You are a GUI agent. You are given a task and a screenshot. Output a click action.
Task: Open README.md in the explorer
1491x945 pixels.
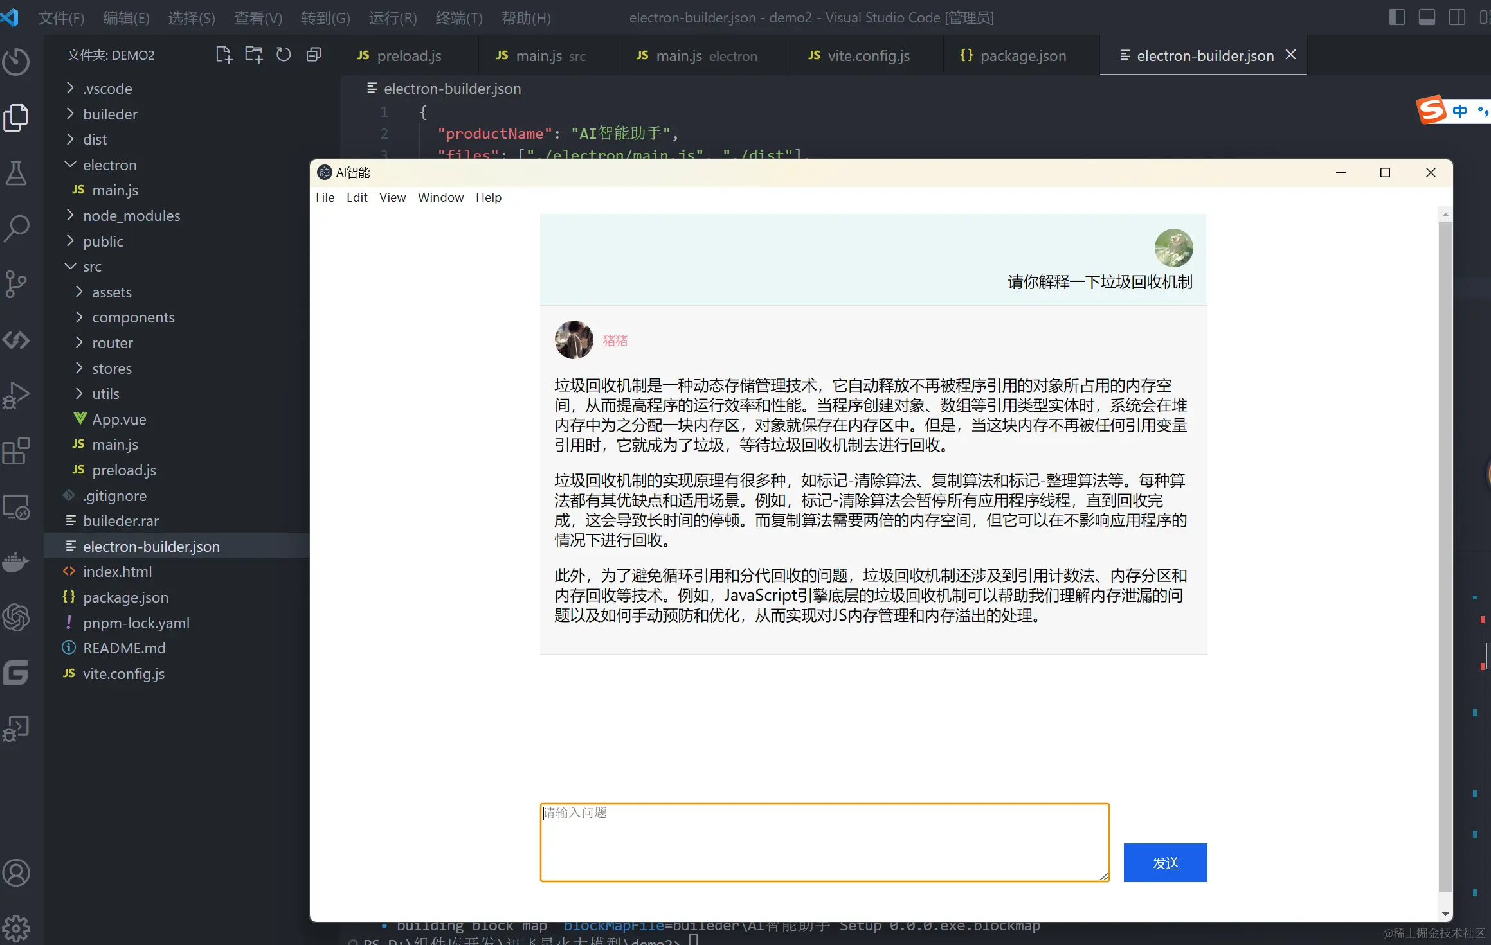[x=177, y=648]
